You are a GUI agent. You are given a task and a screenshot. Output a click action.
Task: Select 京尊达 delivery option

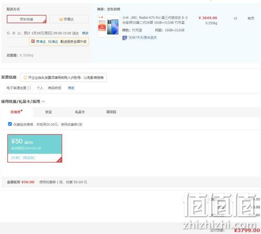pyautogui.click(x=69, y=19)
